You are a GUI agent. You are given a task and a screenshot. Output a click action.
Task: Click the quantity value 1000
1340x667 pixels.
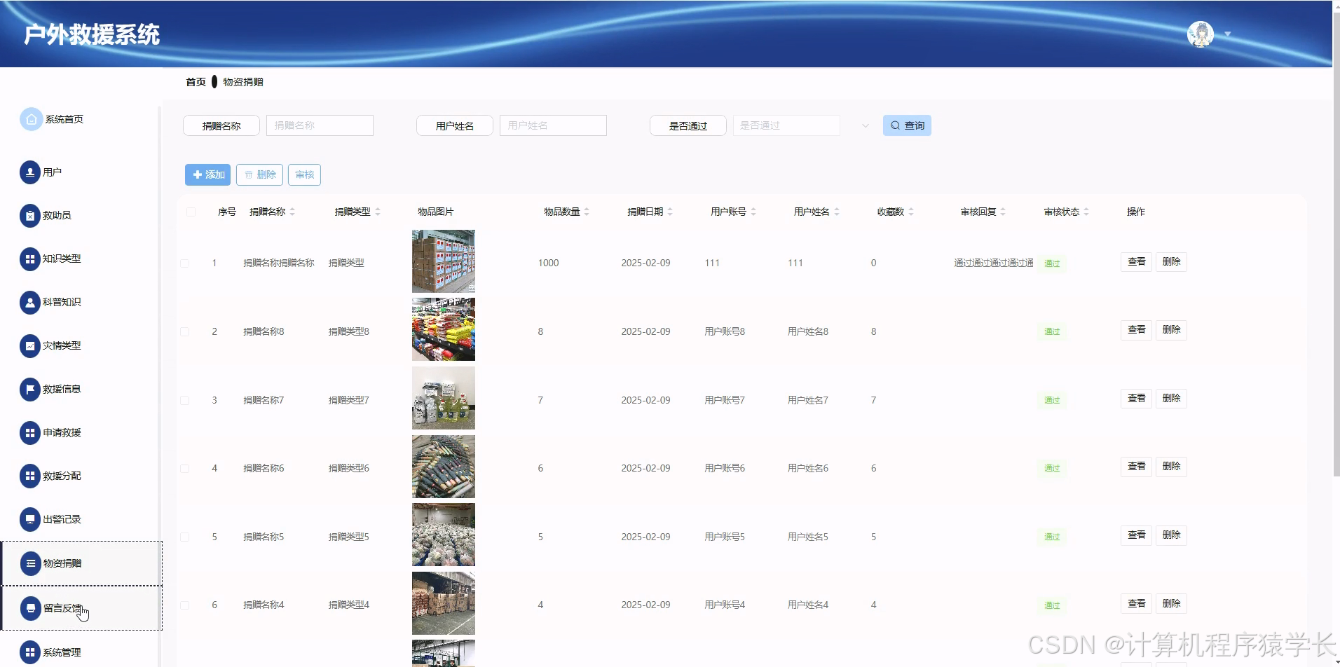(548, 263)
